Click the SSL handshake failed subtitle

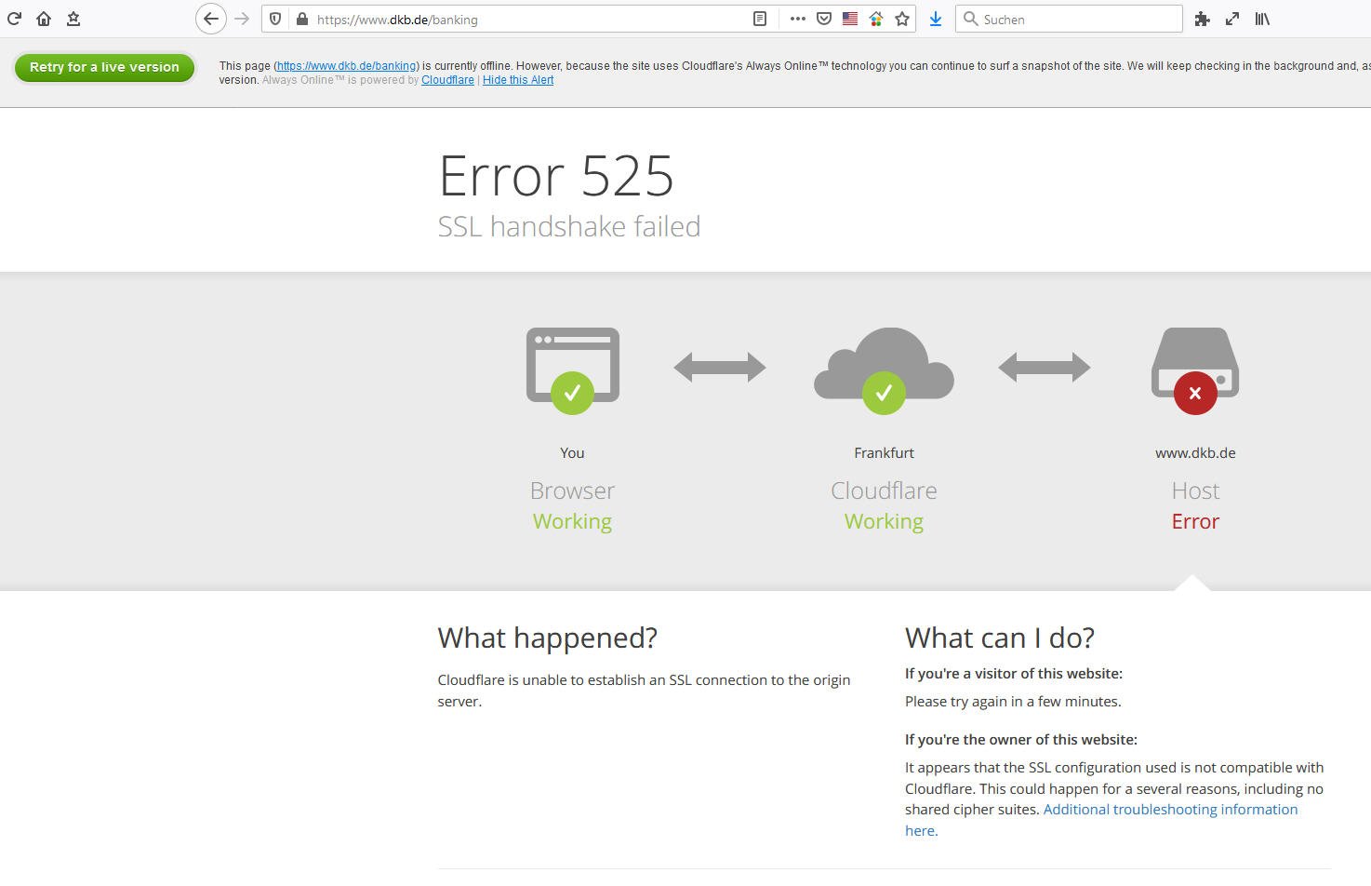pyautogui.click(x=569, y=226)
